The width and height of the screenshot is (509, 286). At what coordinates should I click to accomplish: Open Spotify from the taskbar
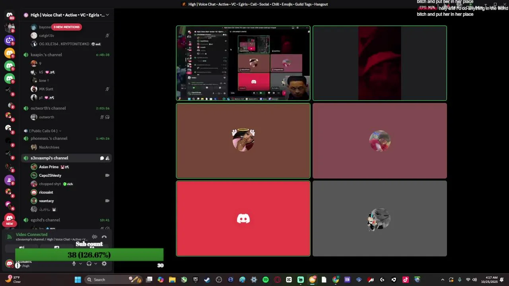[266, 280]
